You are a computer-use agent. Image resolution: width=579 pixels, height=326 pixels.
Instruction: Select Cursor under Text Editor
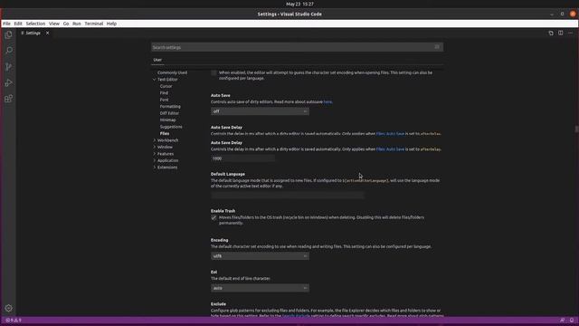pos(166,86)
